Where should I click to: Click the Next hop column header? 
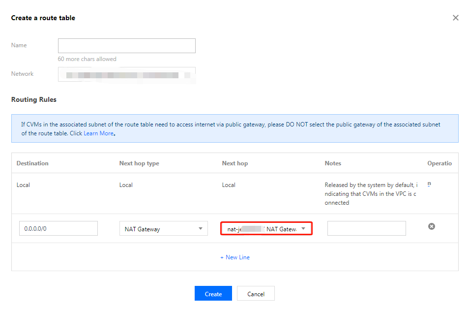(x=235, y=163)
